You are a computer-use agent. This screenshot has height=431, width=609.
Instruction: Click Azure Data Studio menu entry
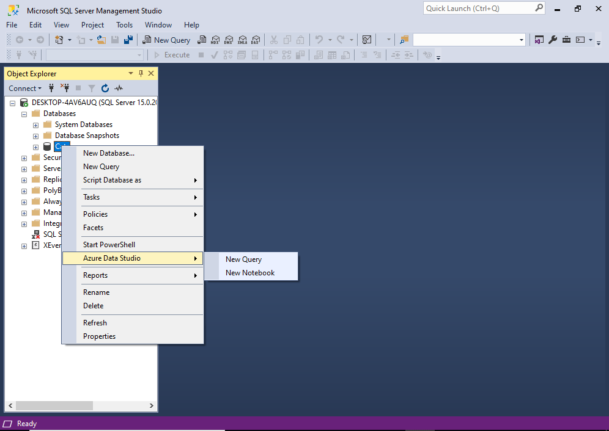pyautogui.click(x=133, y=258)
